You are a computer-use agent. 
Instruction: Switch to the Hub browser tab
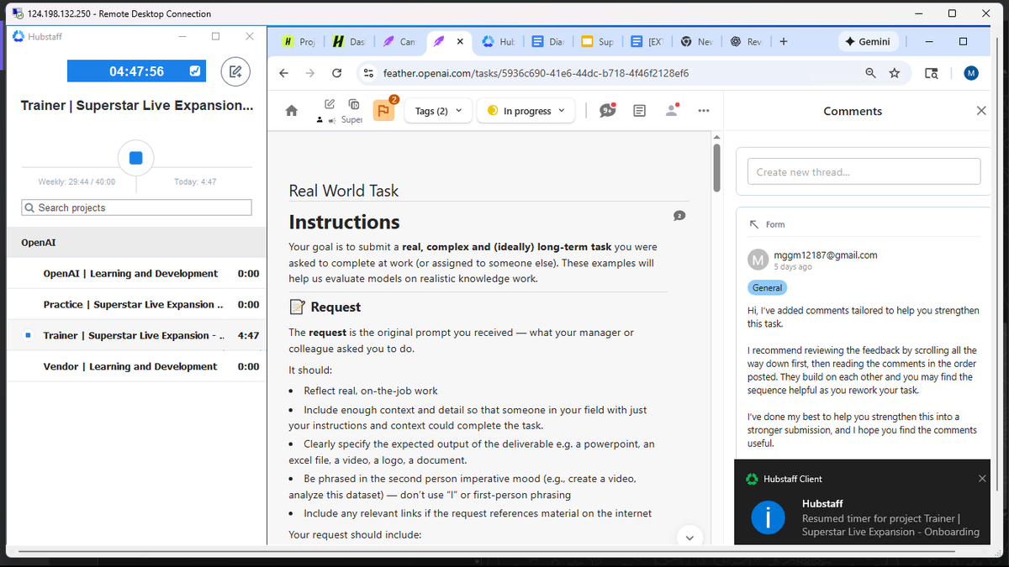[499, 41]
